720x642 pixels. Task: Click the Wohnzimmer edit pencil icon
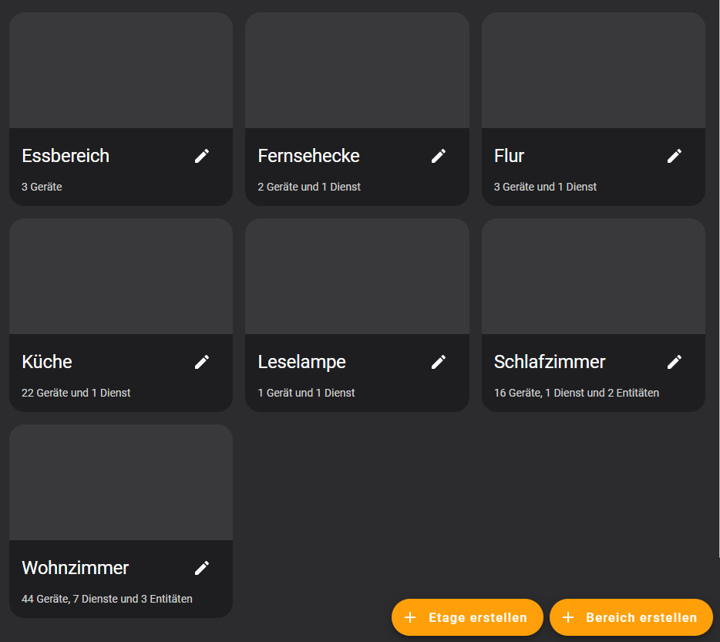click(202, 568)
